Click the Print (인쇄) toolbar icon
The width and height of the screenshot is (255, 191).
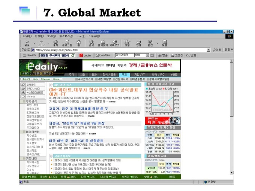pyautogui.click(x=138, y=43)
